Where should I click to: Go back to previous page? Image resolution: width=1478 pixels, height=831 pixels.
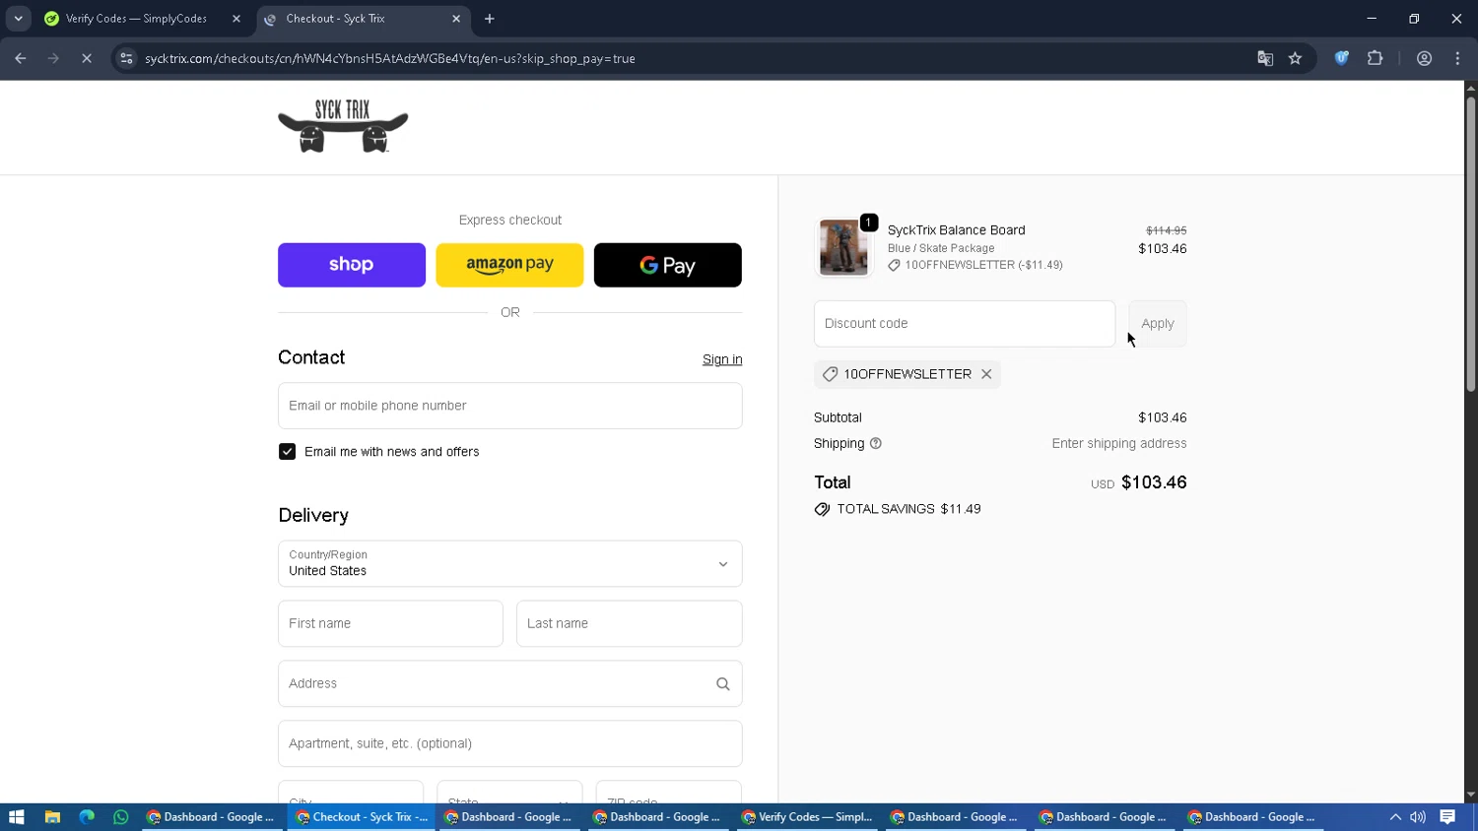tap(21, 58)
